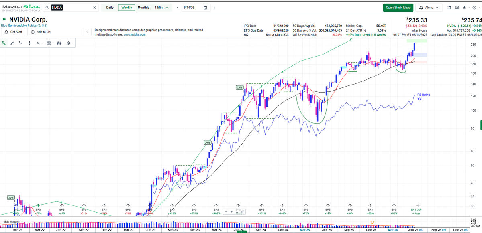Select the green wrench chart tool
The width and height of the screenshot is (482, 233).
(x=4, y=43)
